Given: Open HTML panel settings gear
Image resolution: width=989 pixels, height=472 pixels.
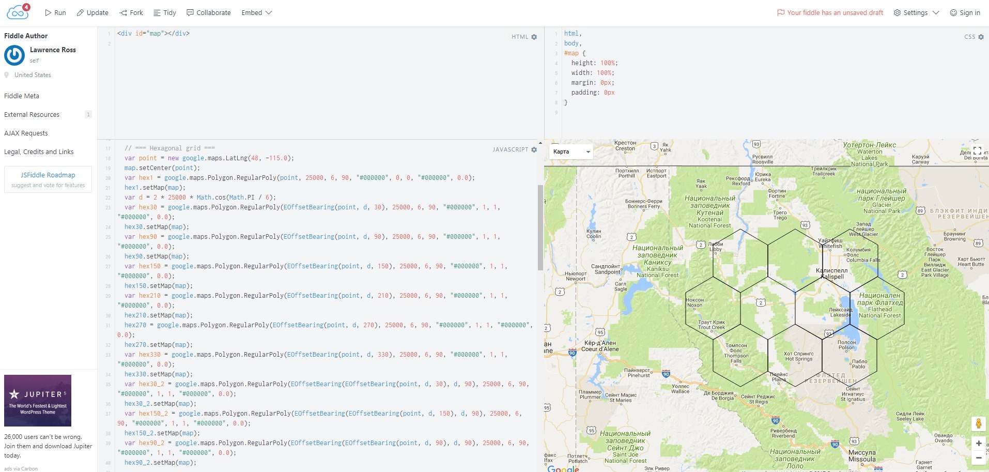Looking at the screenshot, I should 534,37.
